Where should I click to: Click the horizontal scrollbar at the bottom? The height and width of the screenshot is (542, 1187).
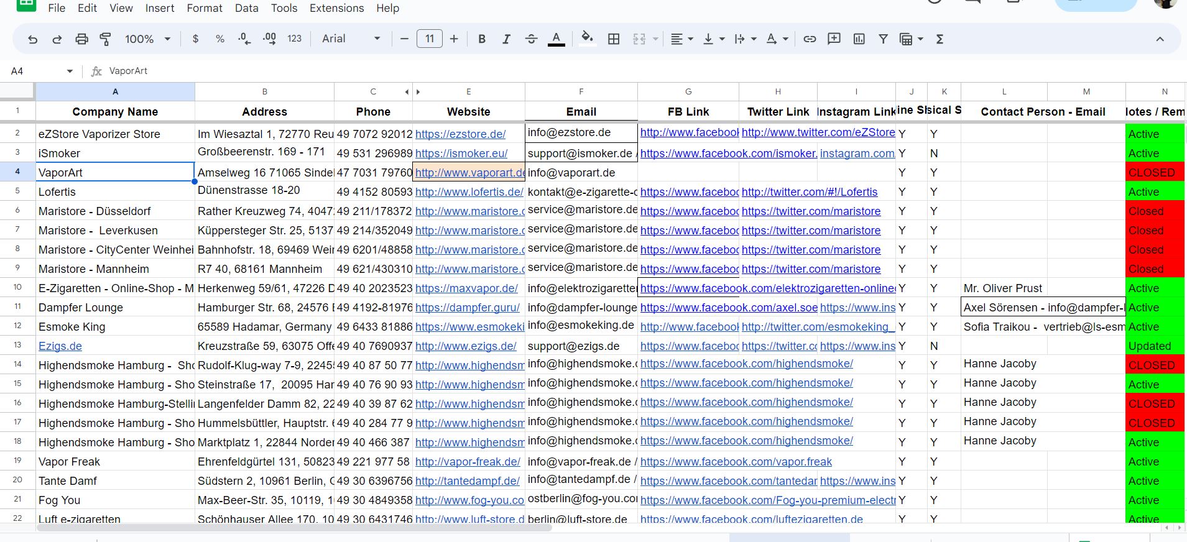tap(294, 528)
